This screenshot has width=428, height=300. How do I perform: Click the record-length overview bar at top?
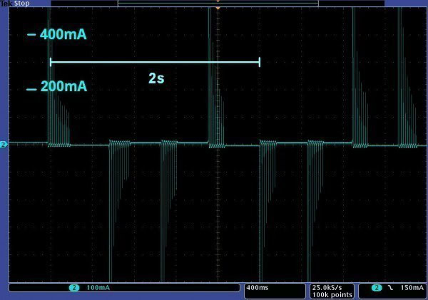218,4
